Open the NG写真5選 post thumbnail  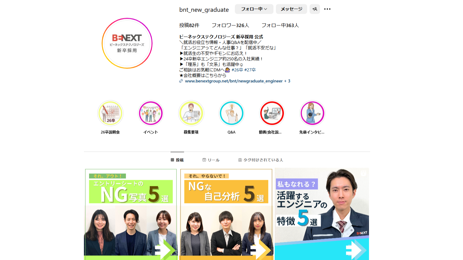[x=131, y=214]
